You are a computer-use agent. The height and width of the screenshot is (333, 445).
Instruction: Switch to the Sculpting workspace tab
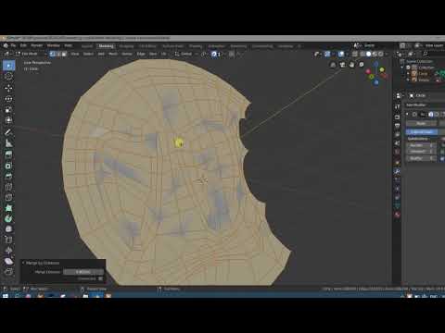pyautogui.click(x=126, y=46)
